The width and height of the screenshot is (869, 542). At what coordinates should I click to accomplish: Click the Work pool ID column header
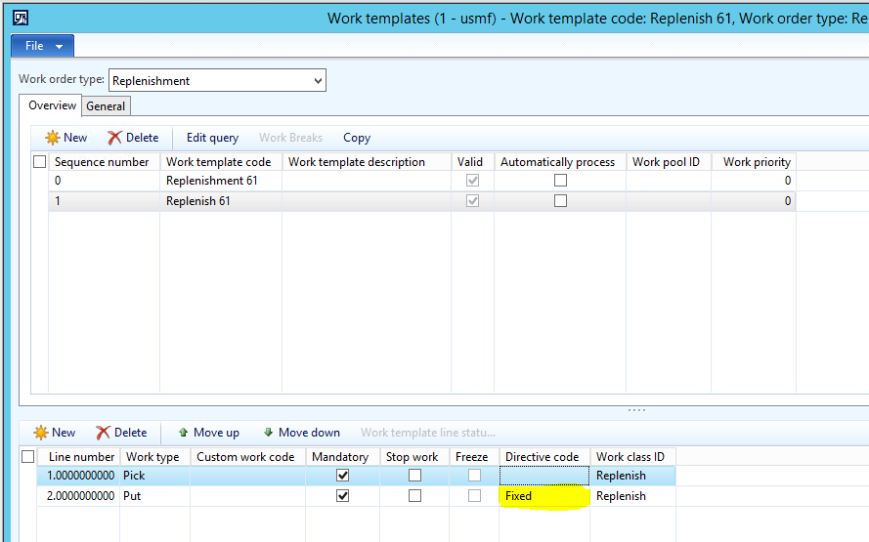(669, 162)
